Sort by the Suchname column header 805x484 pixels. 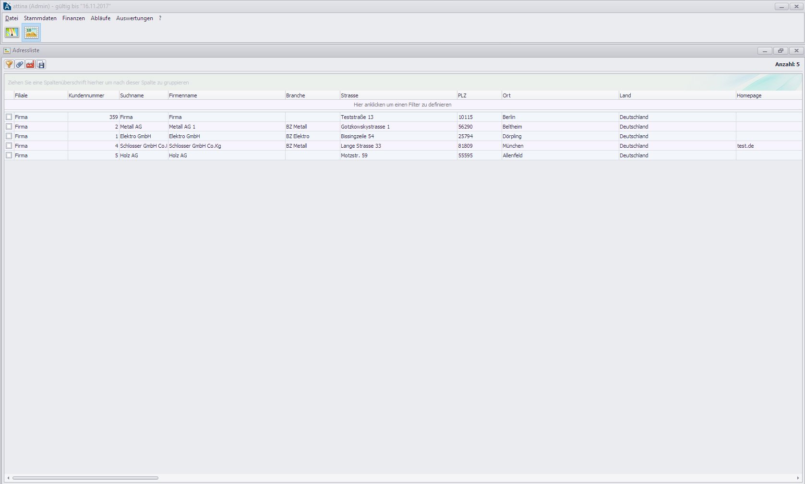point(144,95)
